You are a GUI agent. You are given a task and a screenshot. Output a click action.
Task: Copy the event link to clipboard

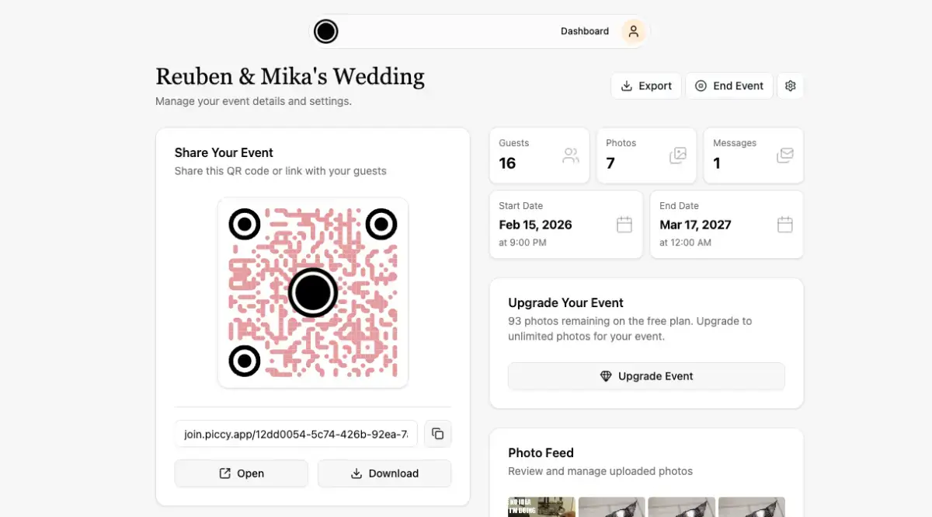click(438, 434)
